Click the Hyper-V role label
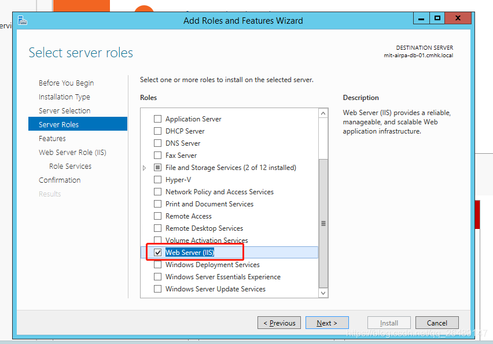Viewport: 493px width, 344px height. 178,180
